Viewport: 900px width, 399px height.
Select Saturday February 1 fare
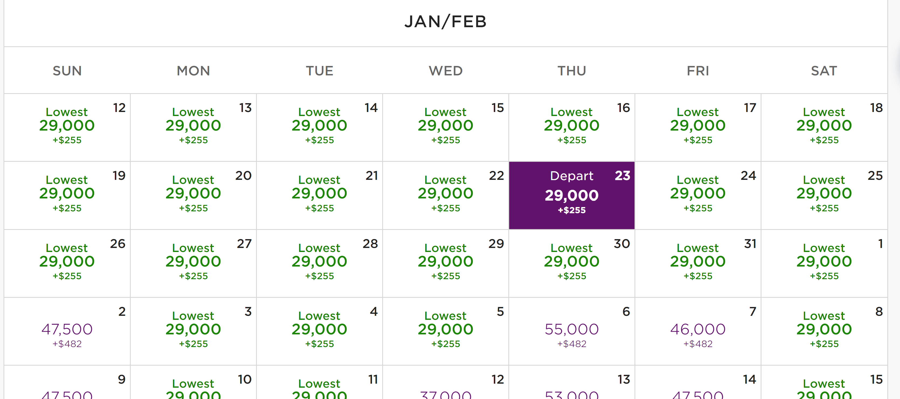(x=824, y=262)
